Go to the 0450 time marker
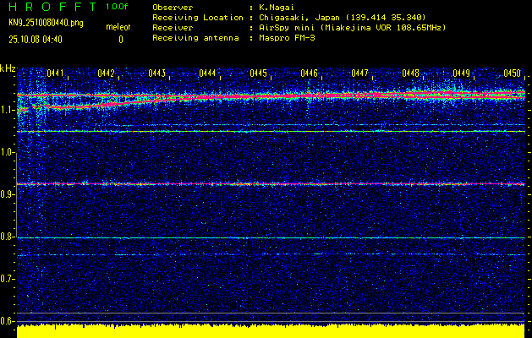Viewport: 532px width, 338px height. [x=512, y=74]
